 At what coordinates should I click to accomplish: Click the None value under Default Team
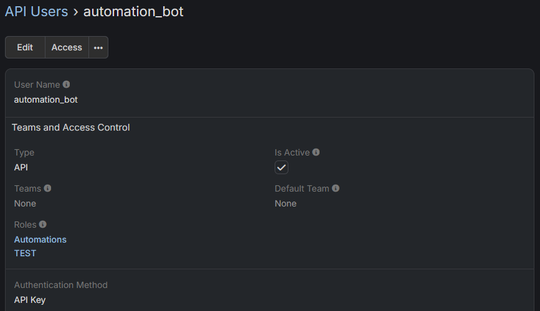(285, 203)
